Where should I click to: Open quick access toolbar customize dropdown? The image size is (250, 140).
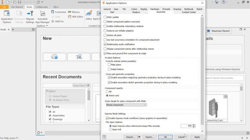(42, 2)
